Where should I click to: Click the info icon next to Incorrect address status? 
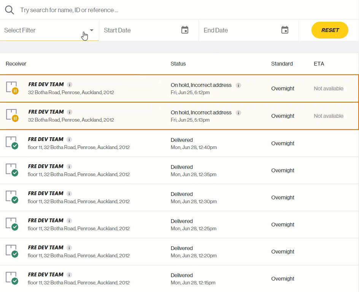click(238, 85)
